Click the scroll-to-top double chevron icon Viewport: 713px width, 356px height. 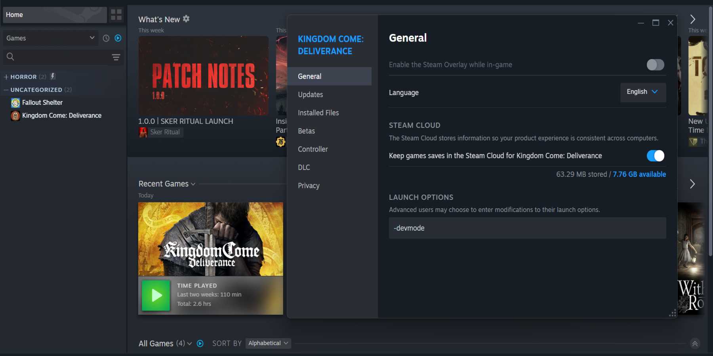(x=695, y=343)
